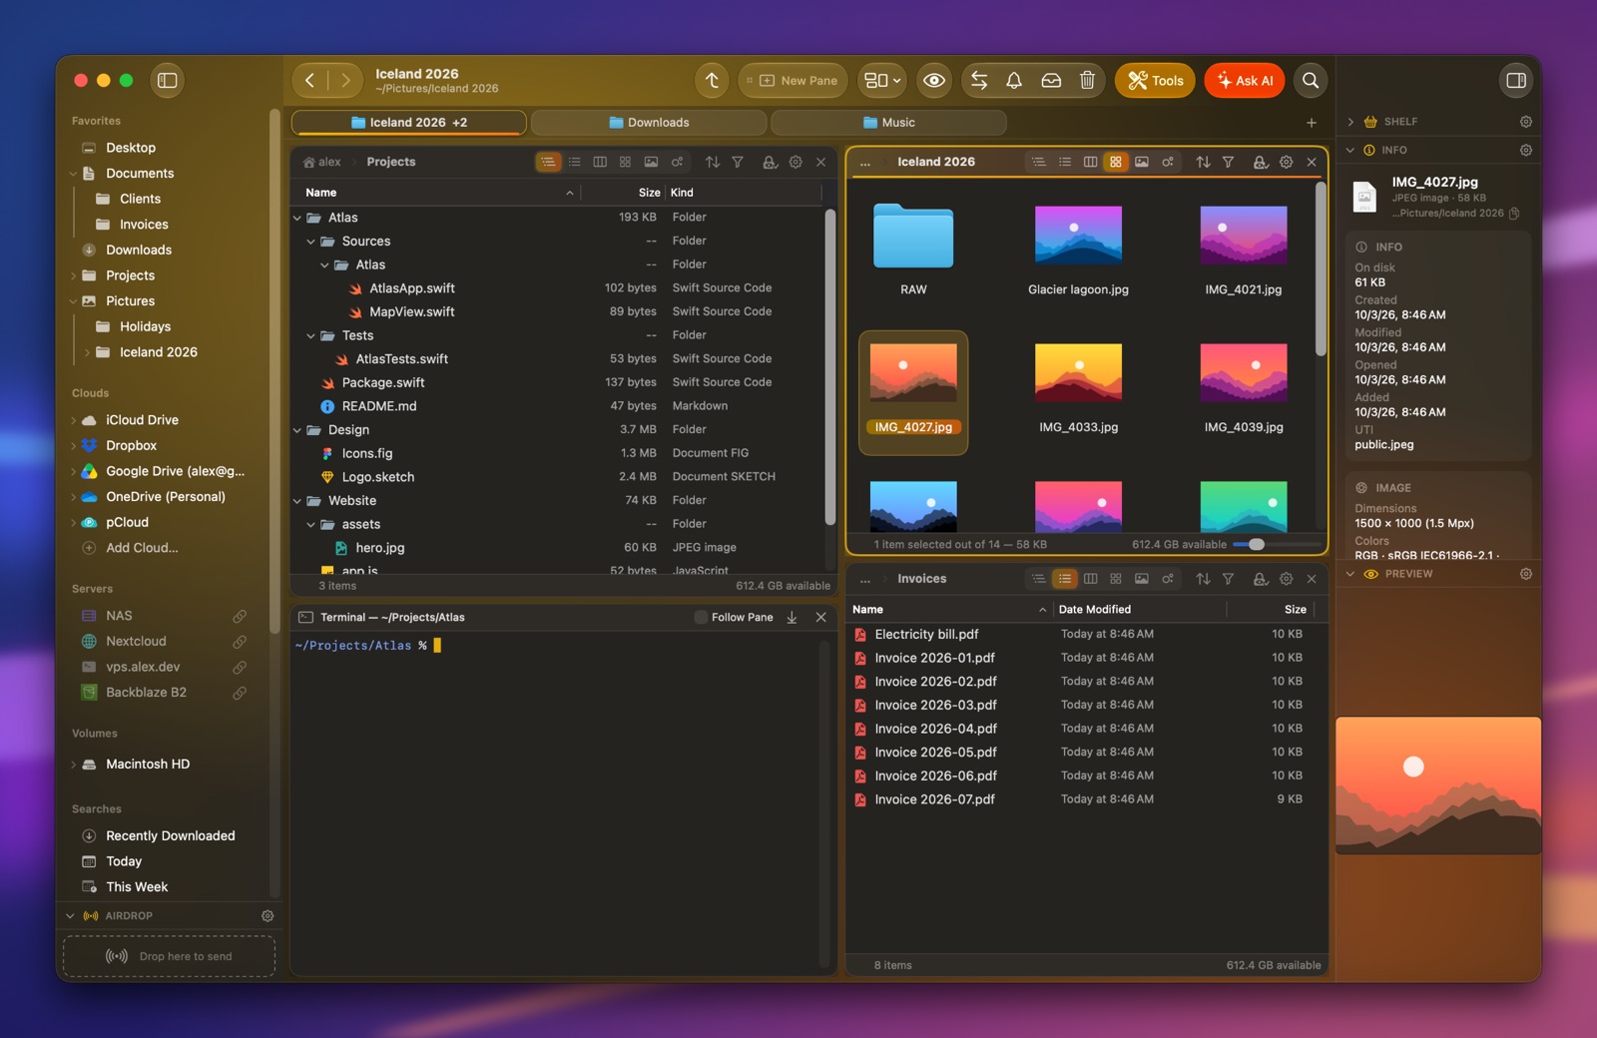Open the pane layout dropdown
The width and height of the screenshot is (1597, 1038).
click(x=882, y=81)
